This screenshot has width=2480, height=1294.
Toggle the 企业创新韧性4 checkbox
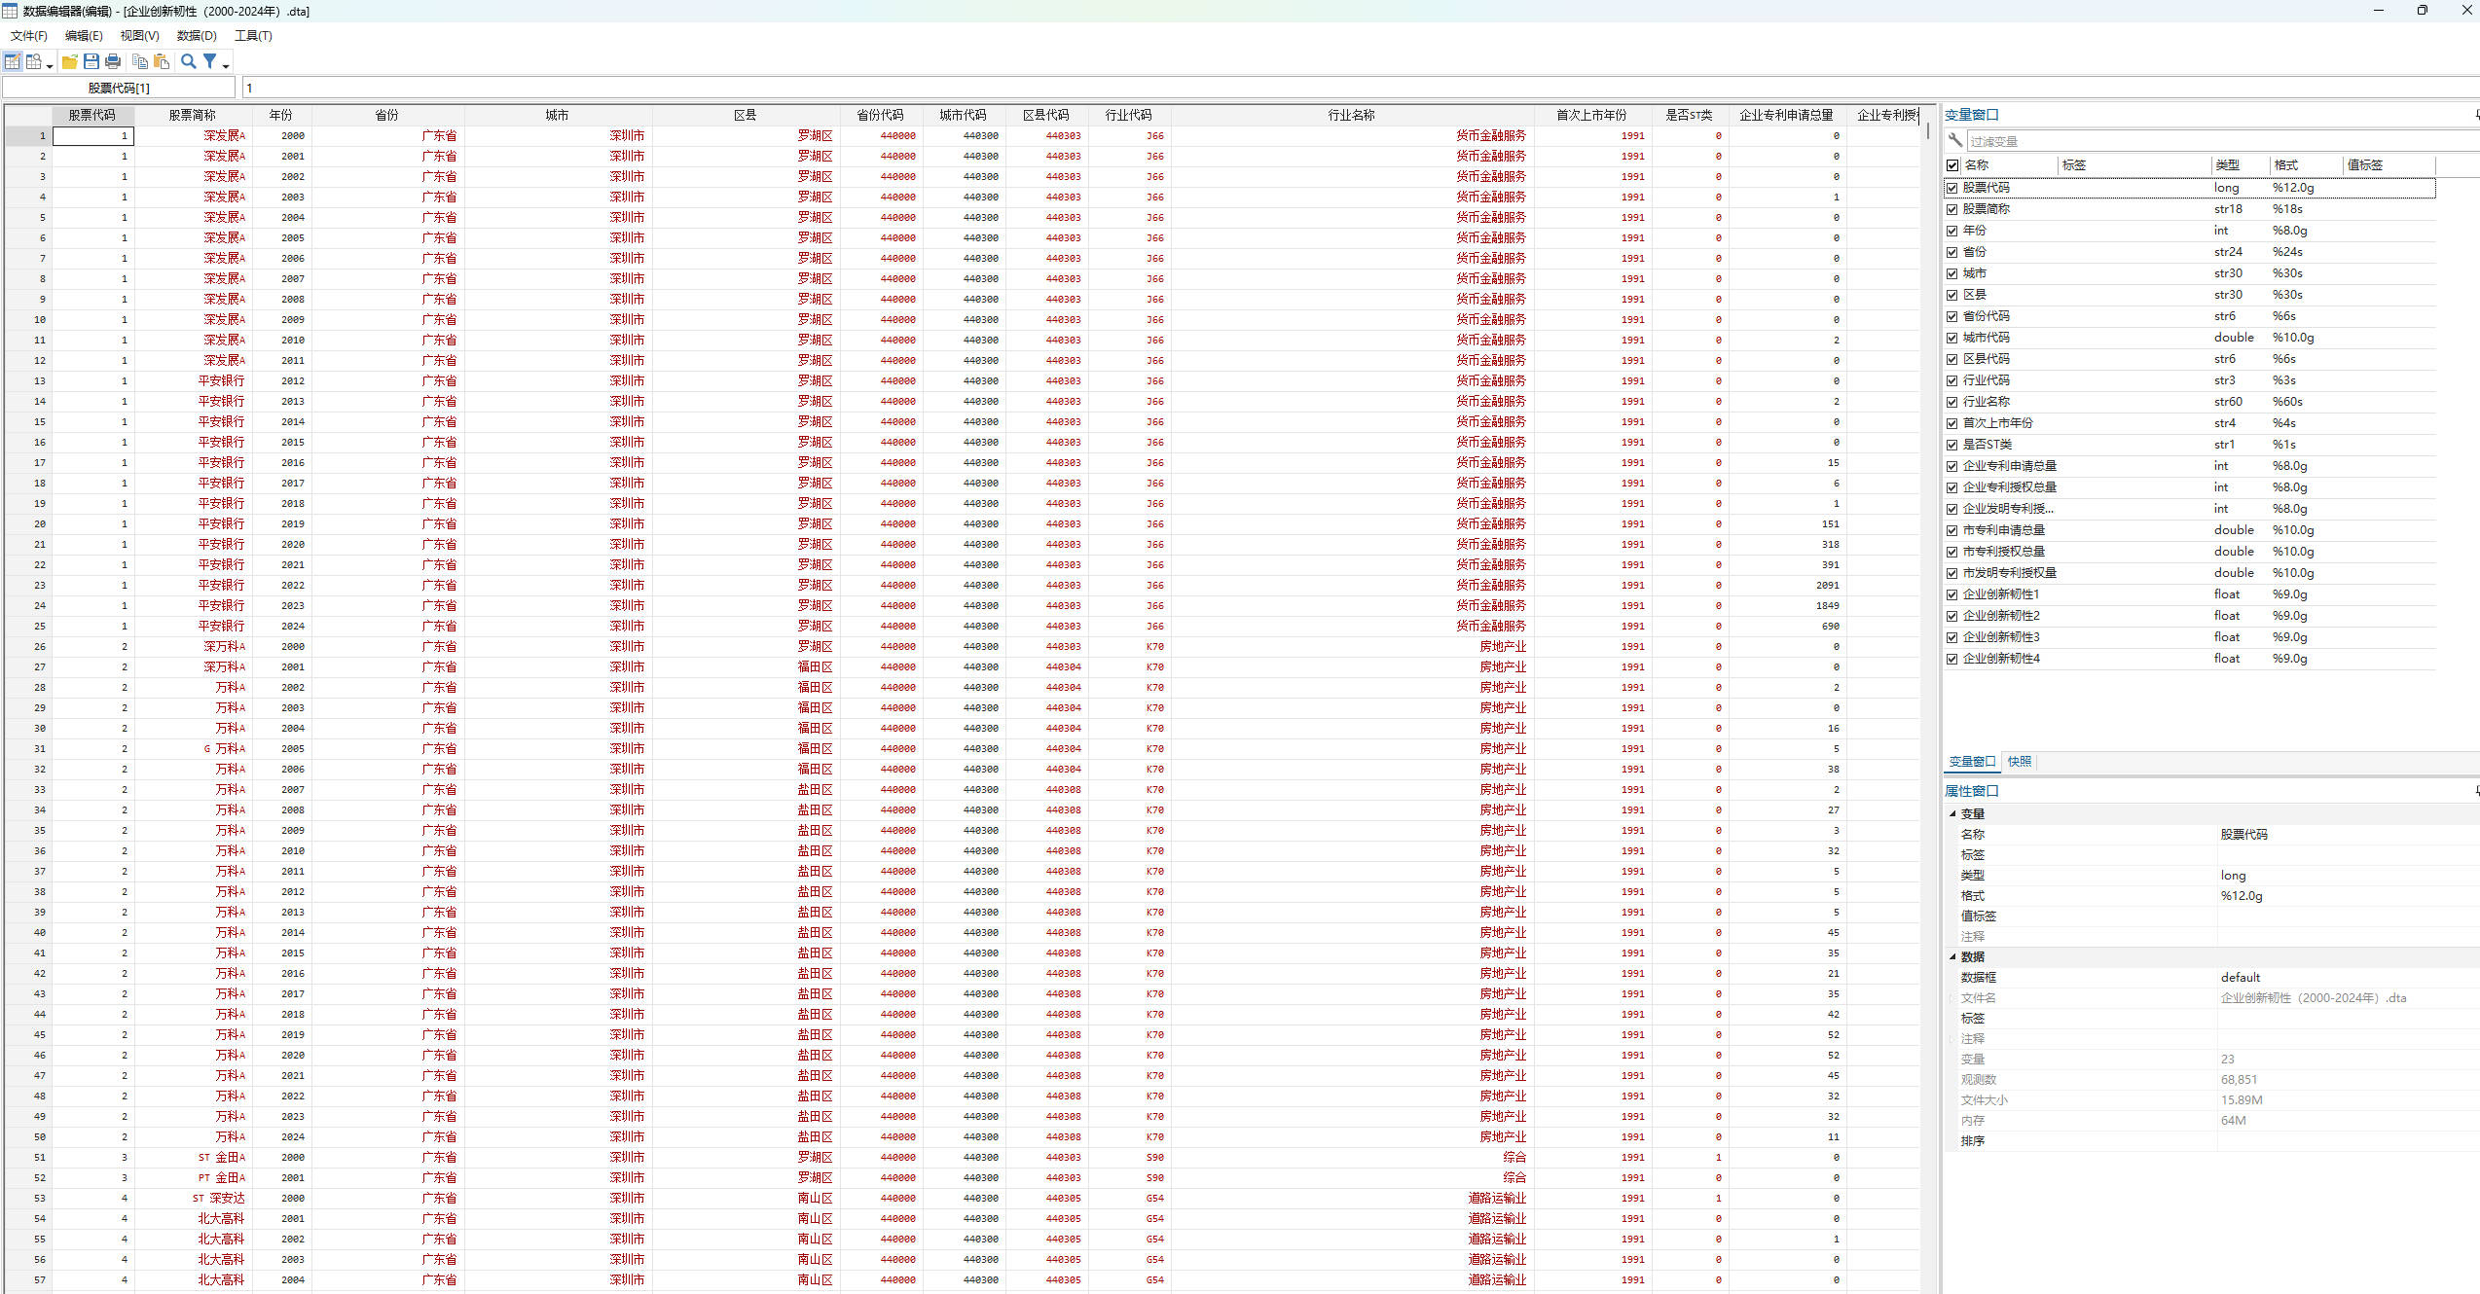click(1952, 659)
